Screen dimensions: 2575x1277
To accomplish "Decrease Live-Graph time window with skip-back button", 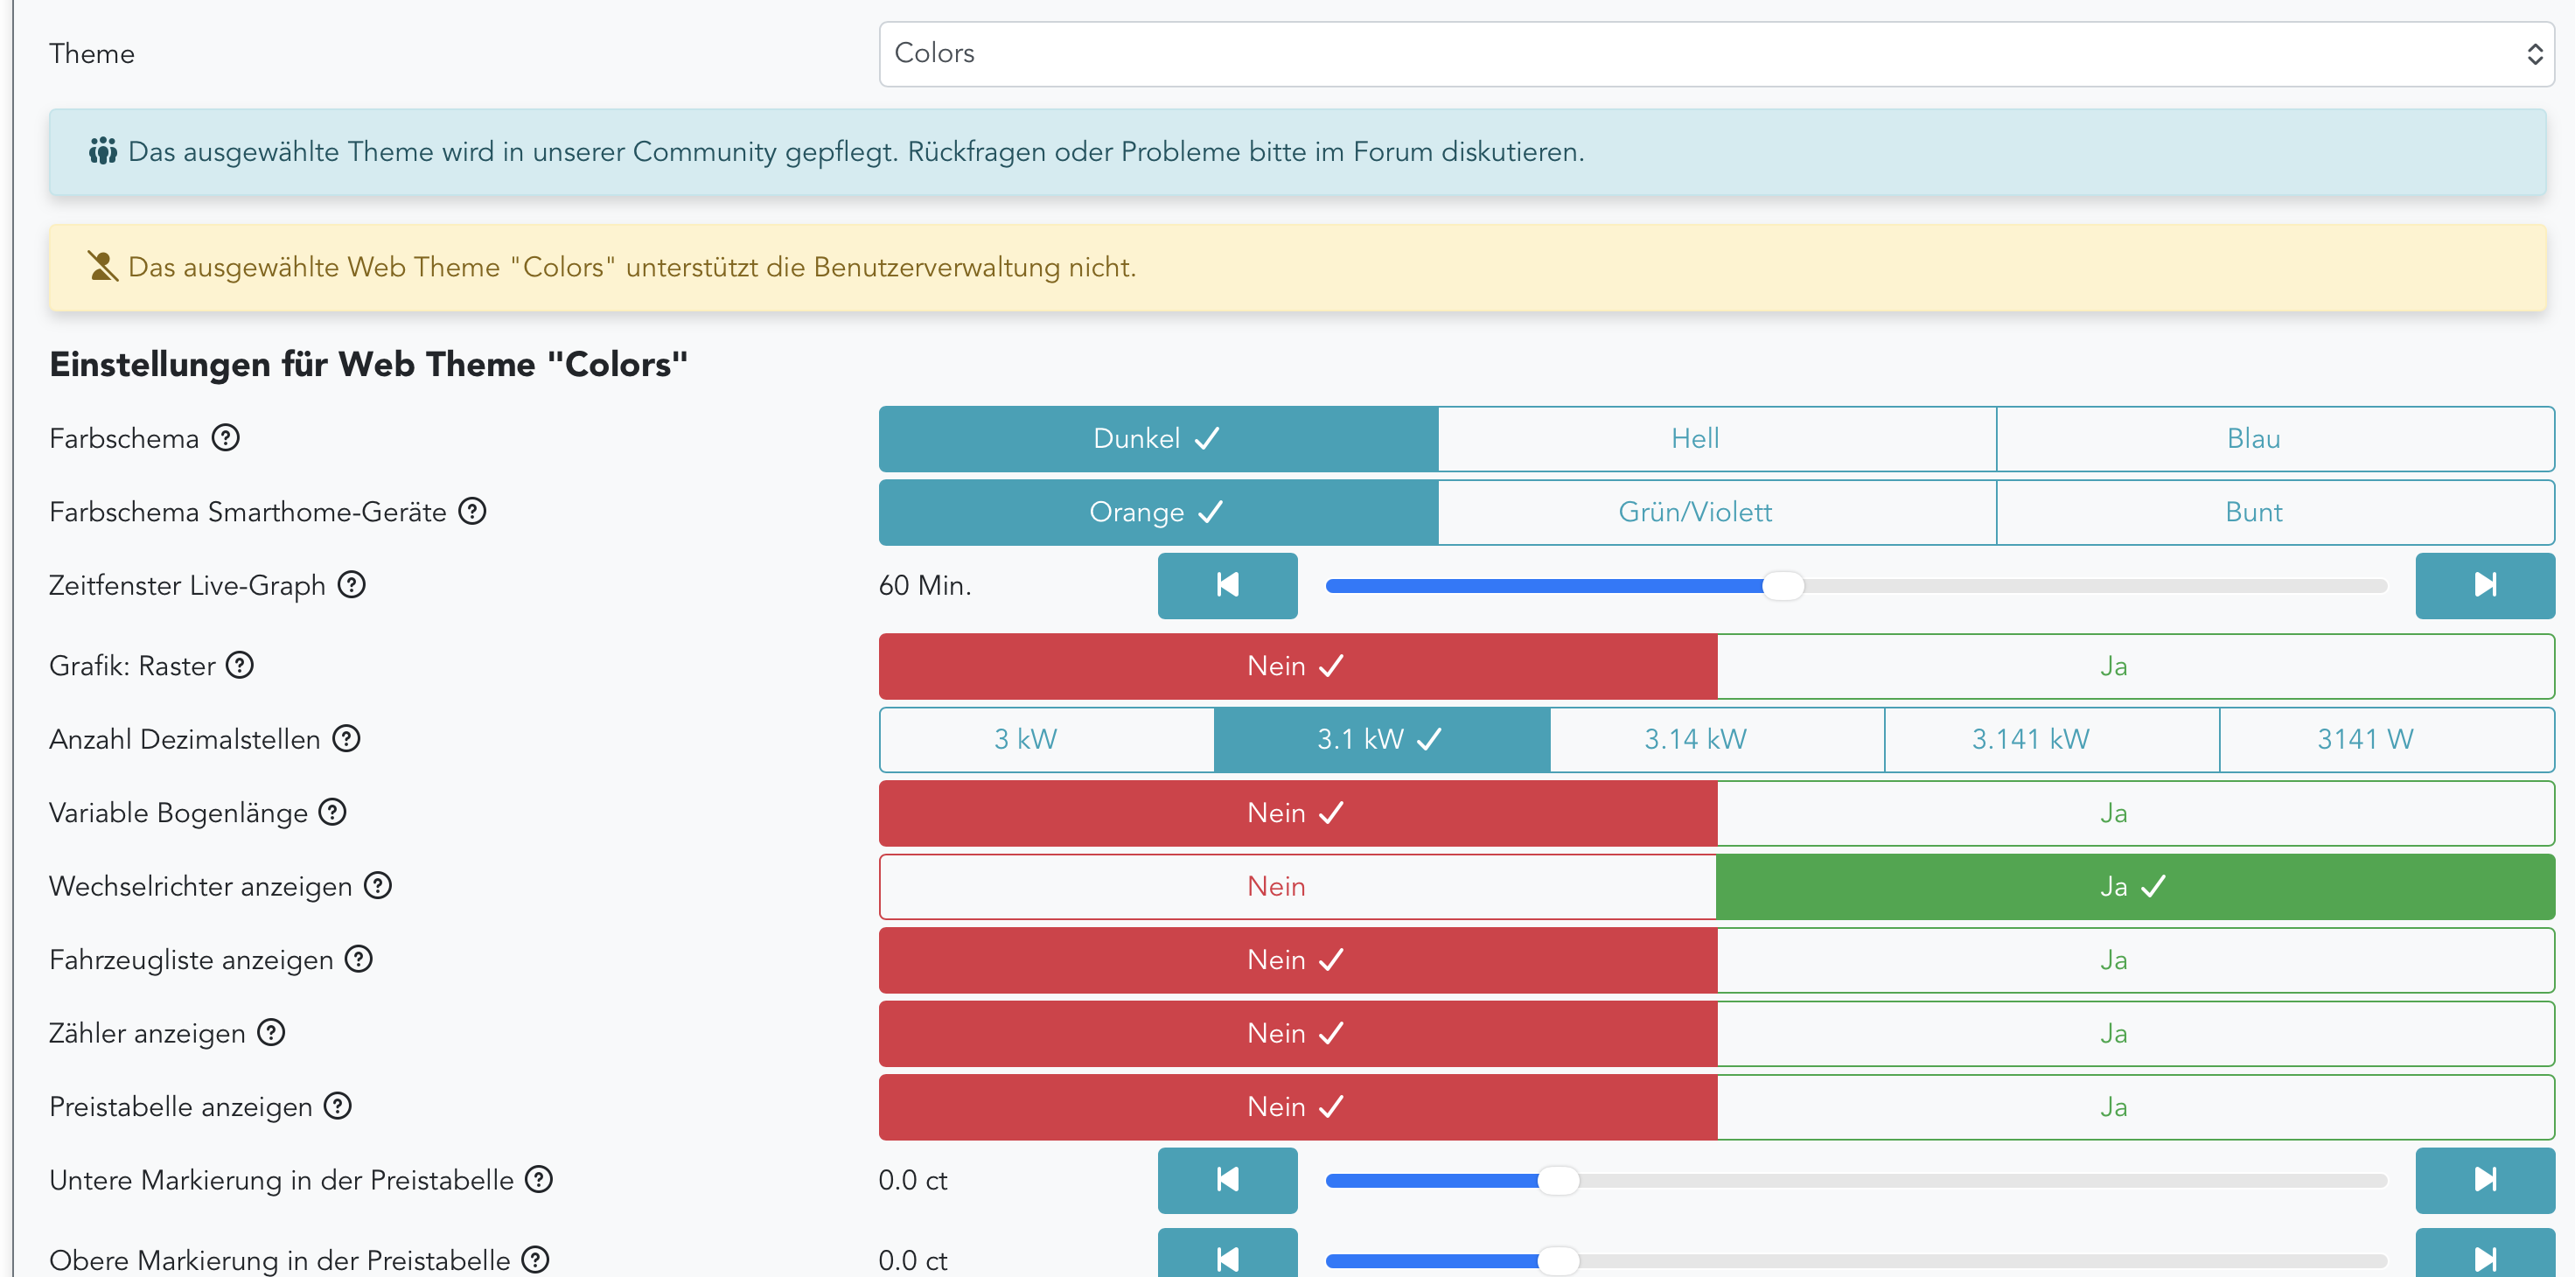I will pyautogui.click(x=1226, y=584).
